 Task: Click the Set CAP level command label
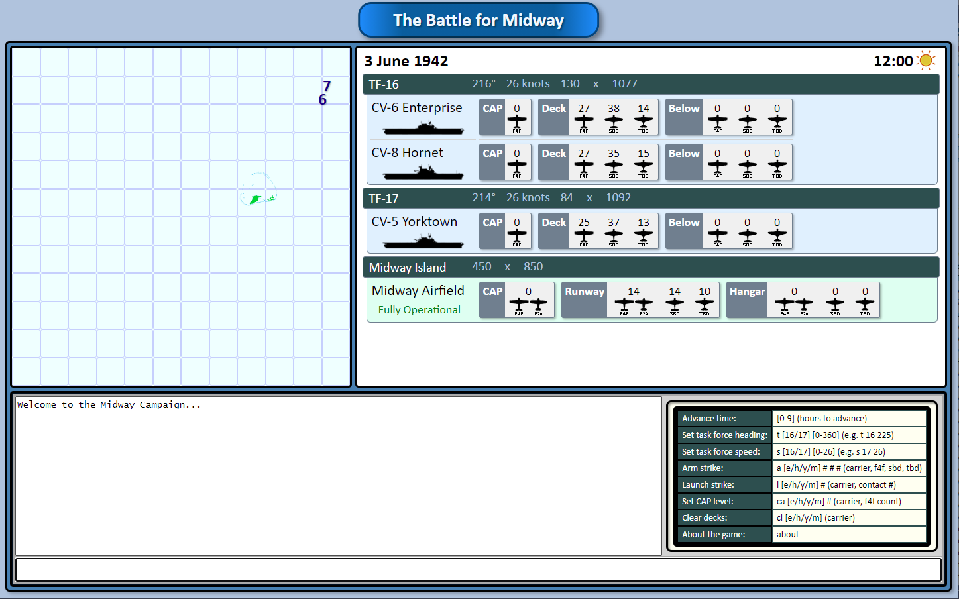click(724, 501)
